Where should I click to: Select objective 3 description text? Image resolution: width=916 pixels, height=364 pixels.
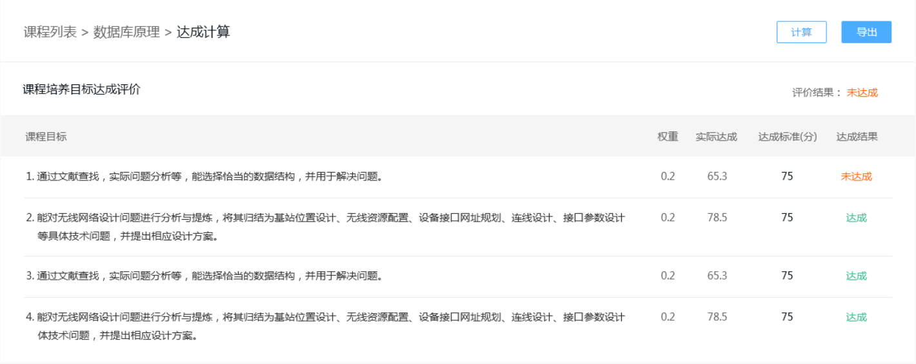pyautogui.click(x=204, y=276)
